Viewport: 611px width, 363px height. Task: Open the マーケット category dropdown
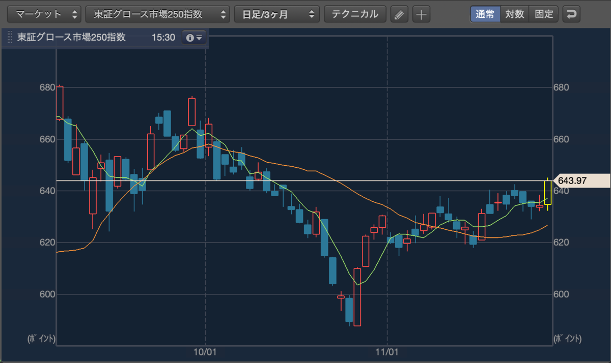tap(44, 14)
